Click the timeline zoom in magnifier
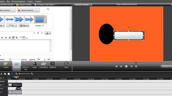Viewport: 172px width, 96px height. click(x=32, y=74)
